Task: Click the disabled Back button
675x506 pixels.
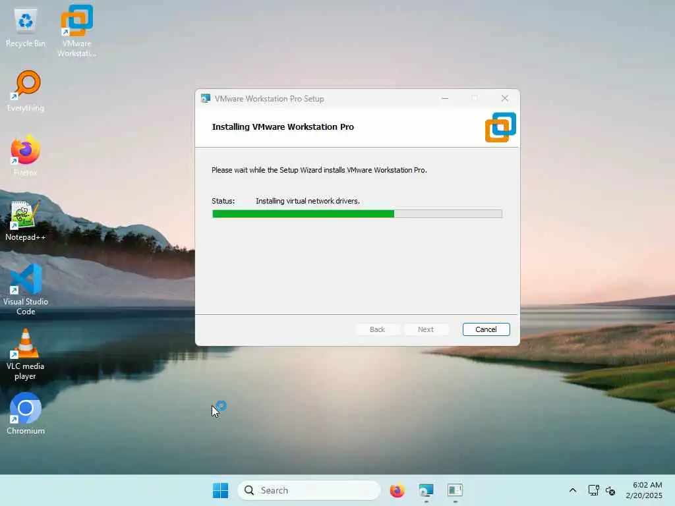Action: (x=377, y=329)
